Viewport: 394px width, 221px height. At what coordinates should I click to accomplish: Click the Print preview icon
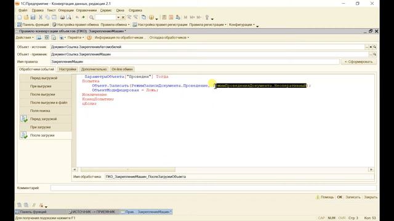68,17
